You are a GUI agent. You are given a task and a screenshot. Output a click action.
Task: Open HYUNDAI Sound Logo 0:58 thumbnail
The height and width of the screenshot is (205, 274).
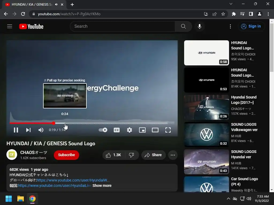206,53
